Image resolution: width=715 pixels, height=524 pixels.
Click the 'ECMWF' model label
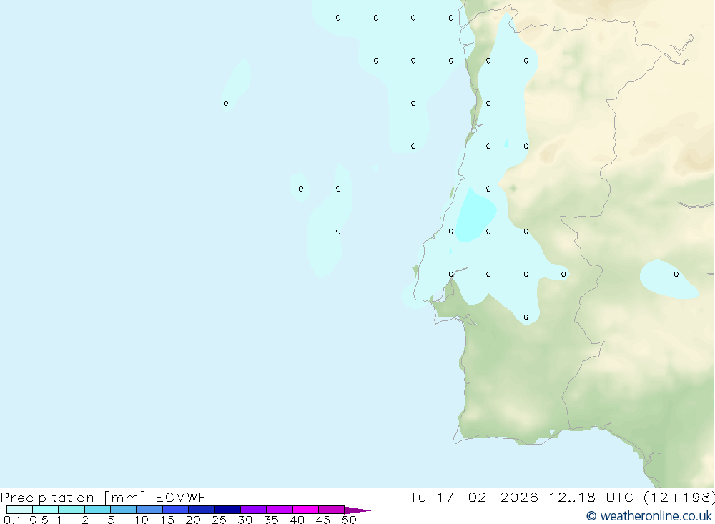pos(181,497)
